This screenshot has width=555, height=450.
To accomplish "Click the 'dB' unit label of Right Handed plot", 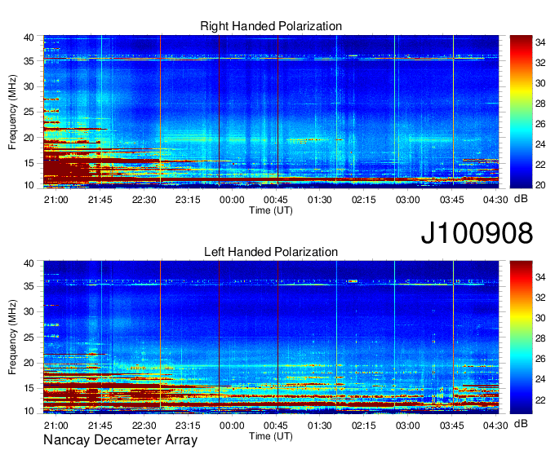I will click(x=521, y=199).
